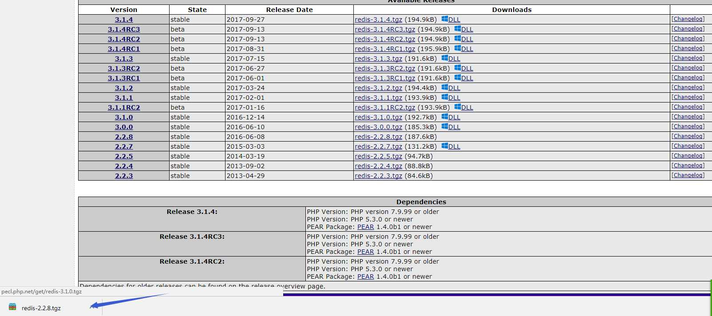This screenshot has height=316, width=712.
Task: Open version 3.1.0 release page
Action: (124, 117)
